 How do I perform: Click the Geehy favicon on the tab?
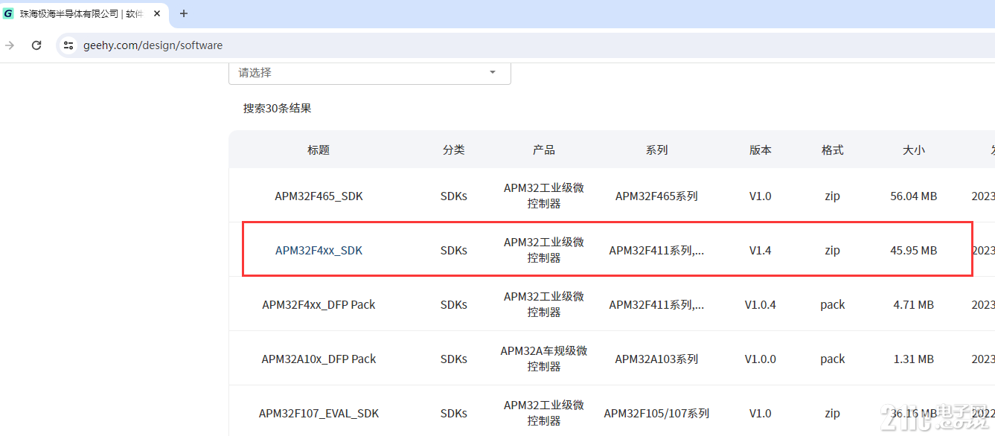coord(9,13)
